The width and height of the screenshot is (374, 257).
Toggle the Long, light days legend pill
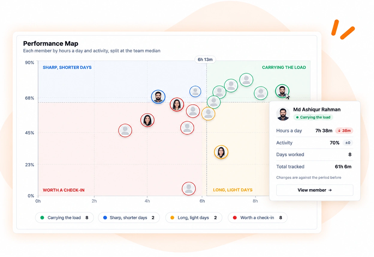coord(194,218)
